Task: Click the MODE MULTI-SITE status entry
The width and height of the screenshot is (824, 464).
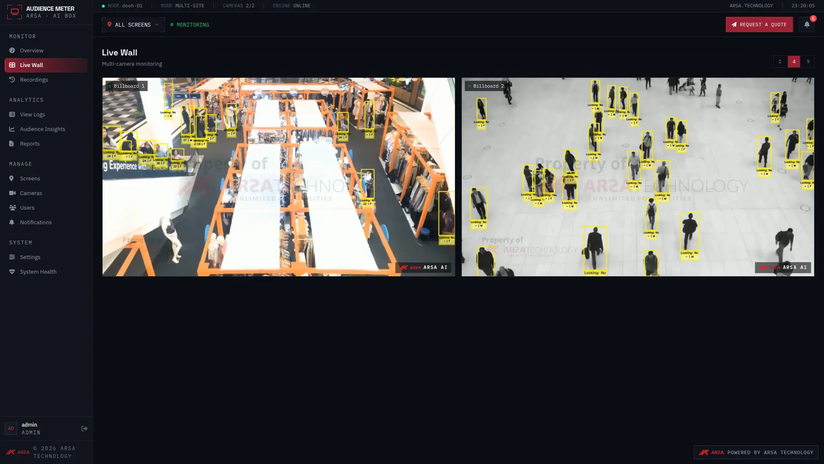Action: point(182,6)
